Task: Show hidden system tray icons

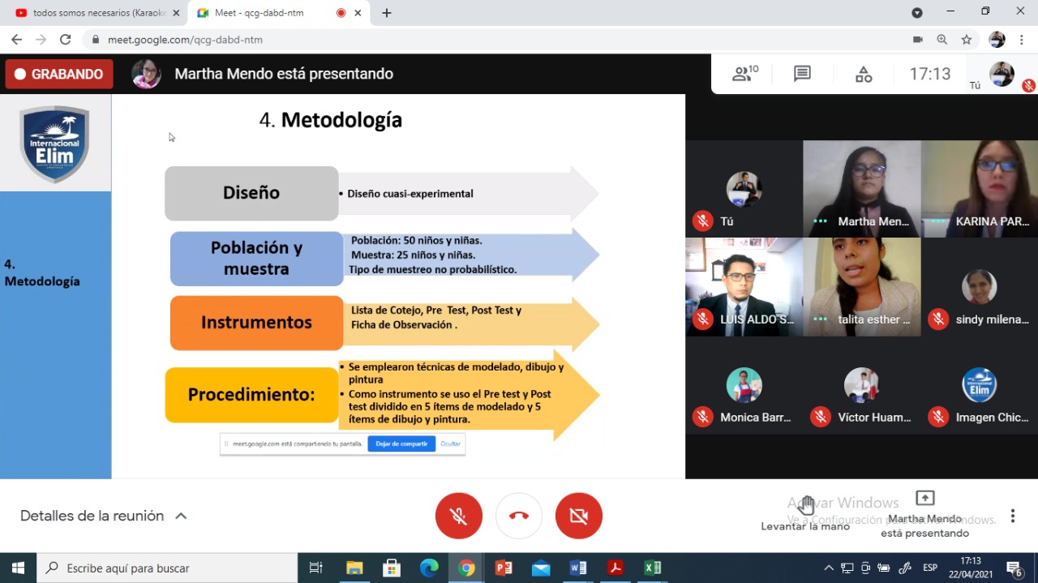Action: [828, 568]
